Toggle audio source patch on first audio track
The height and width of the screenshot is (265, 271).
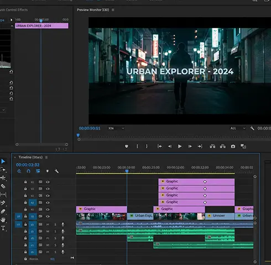[x=19, y=225]
